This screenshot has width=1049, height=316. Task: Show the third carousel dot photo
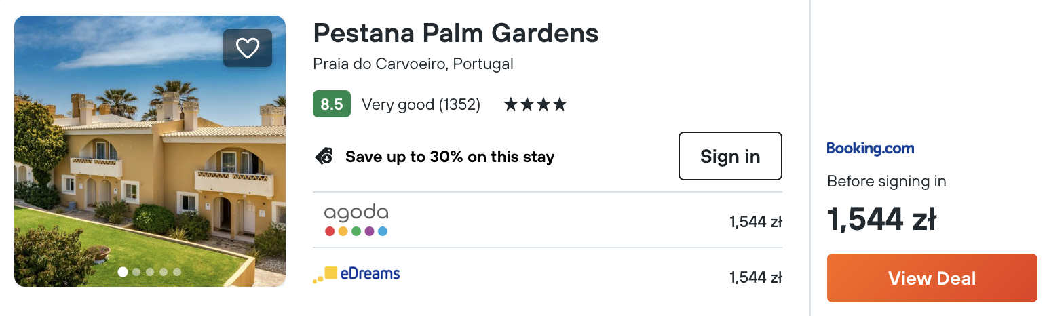(x=150, y=272)
